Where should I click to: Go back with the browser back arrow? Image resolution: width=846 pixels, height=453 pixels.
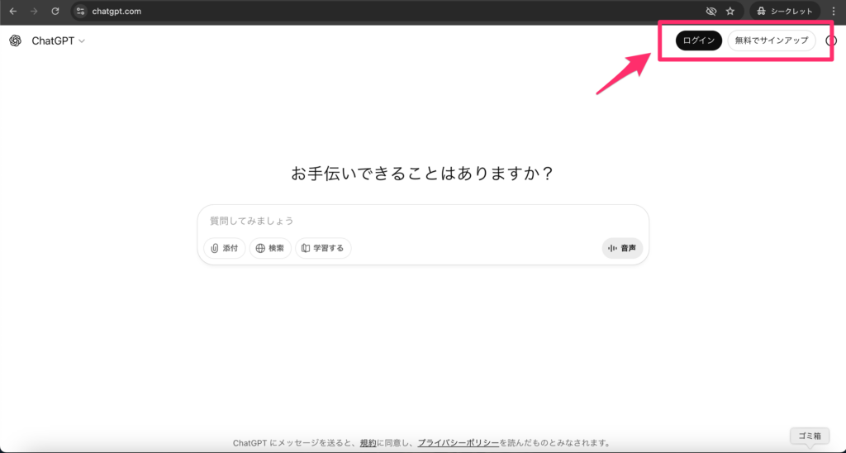tap(12, 12)
